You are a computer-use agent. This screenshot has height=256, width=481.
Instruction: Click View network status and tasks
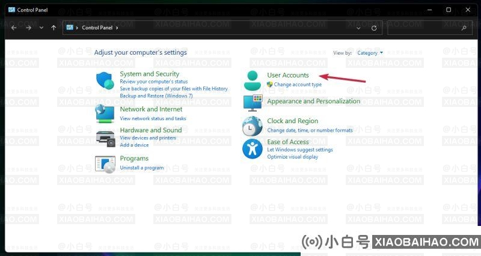[x=153, y=118]
